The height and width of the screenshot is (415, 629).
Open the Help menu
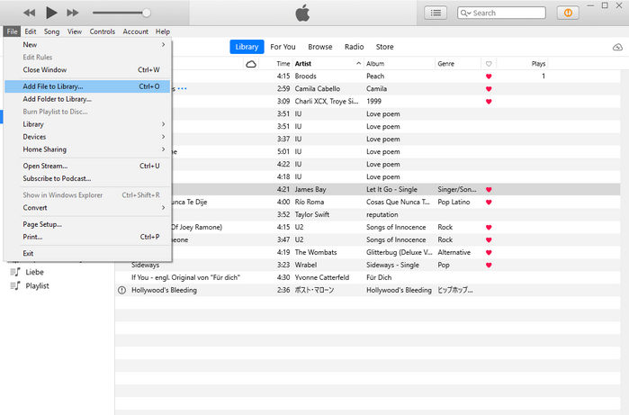point(163,32)
